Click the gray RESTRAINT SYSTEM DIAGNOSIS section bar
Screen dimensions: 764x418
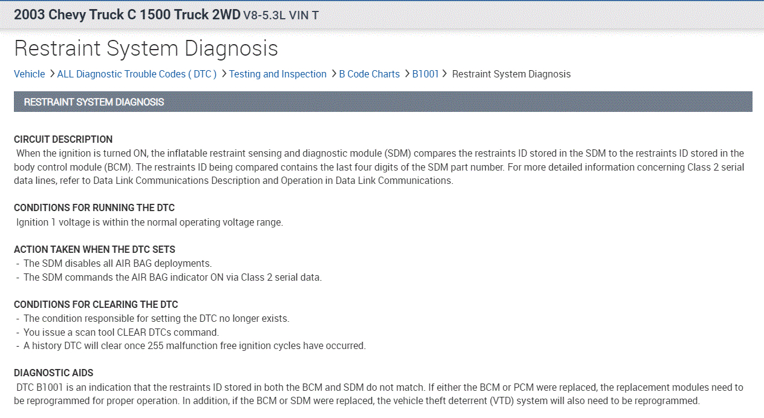[x=383, y=102]
